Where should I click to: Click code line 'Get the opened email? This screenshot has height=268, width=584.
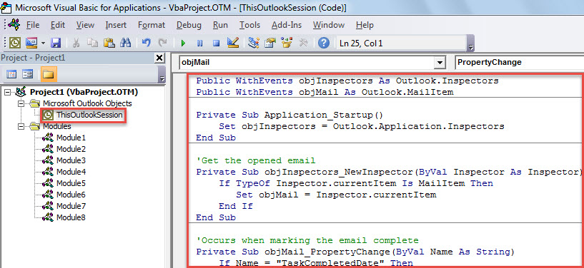256,160
